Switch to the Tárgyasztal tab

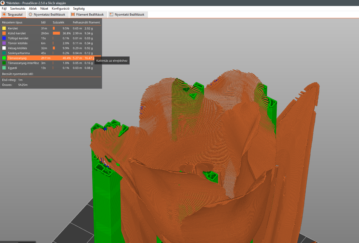[14, 15]
